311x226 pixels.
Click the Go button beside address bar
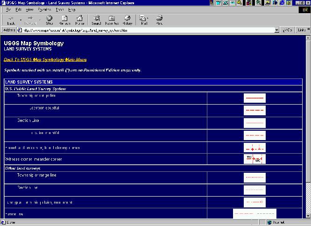coord(287,30)
